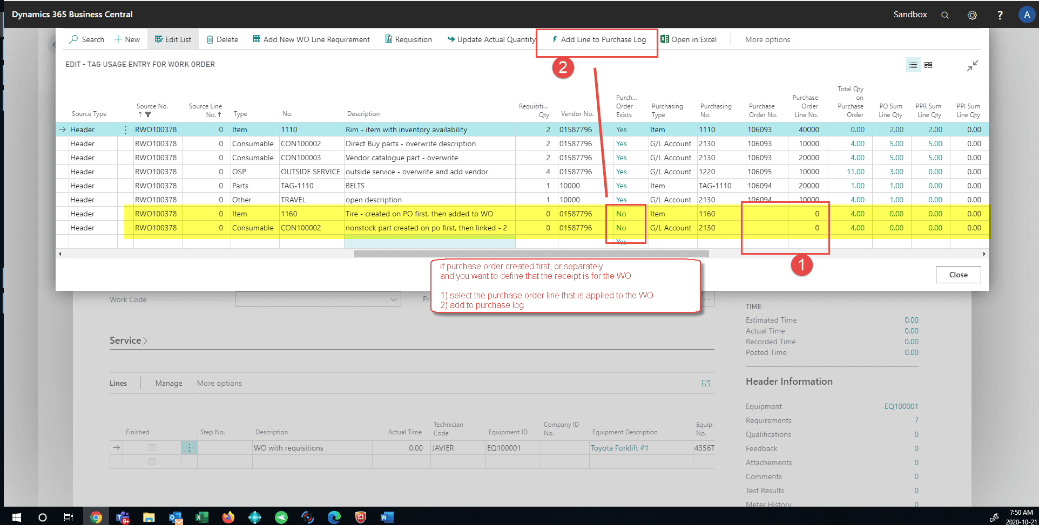The width and height of the screenshot is (1039, 525).
Task: Open row options for the Rim item row
Action: (126, 129)
